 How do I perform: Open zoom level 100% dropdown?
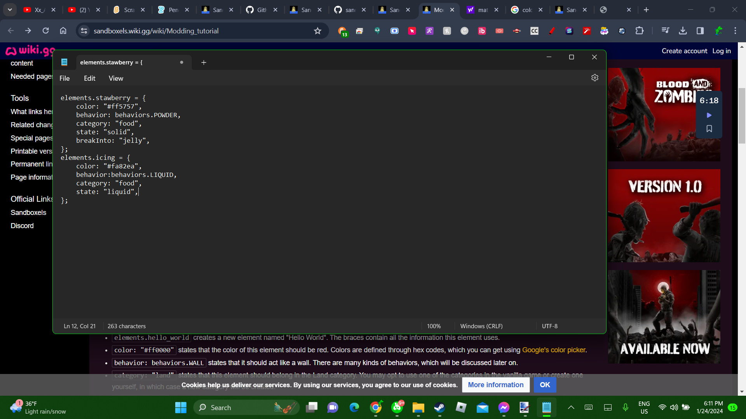[x=434, y=326]
